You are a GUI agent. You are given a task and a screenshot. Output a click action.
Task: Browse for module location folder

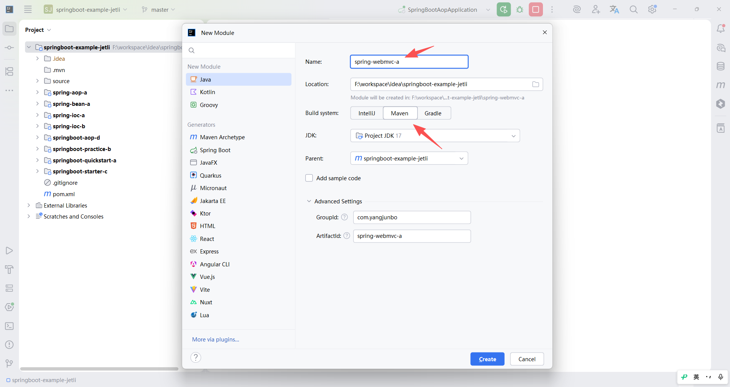[x=535, y=84]
